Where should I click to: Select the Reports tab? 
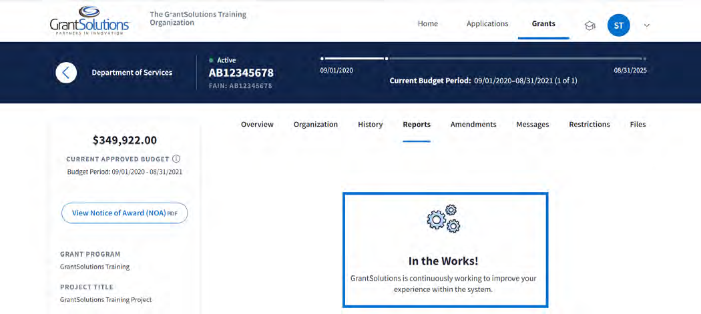point(417,125)
